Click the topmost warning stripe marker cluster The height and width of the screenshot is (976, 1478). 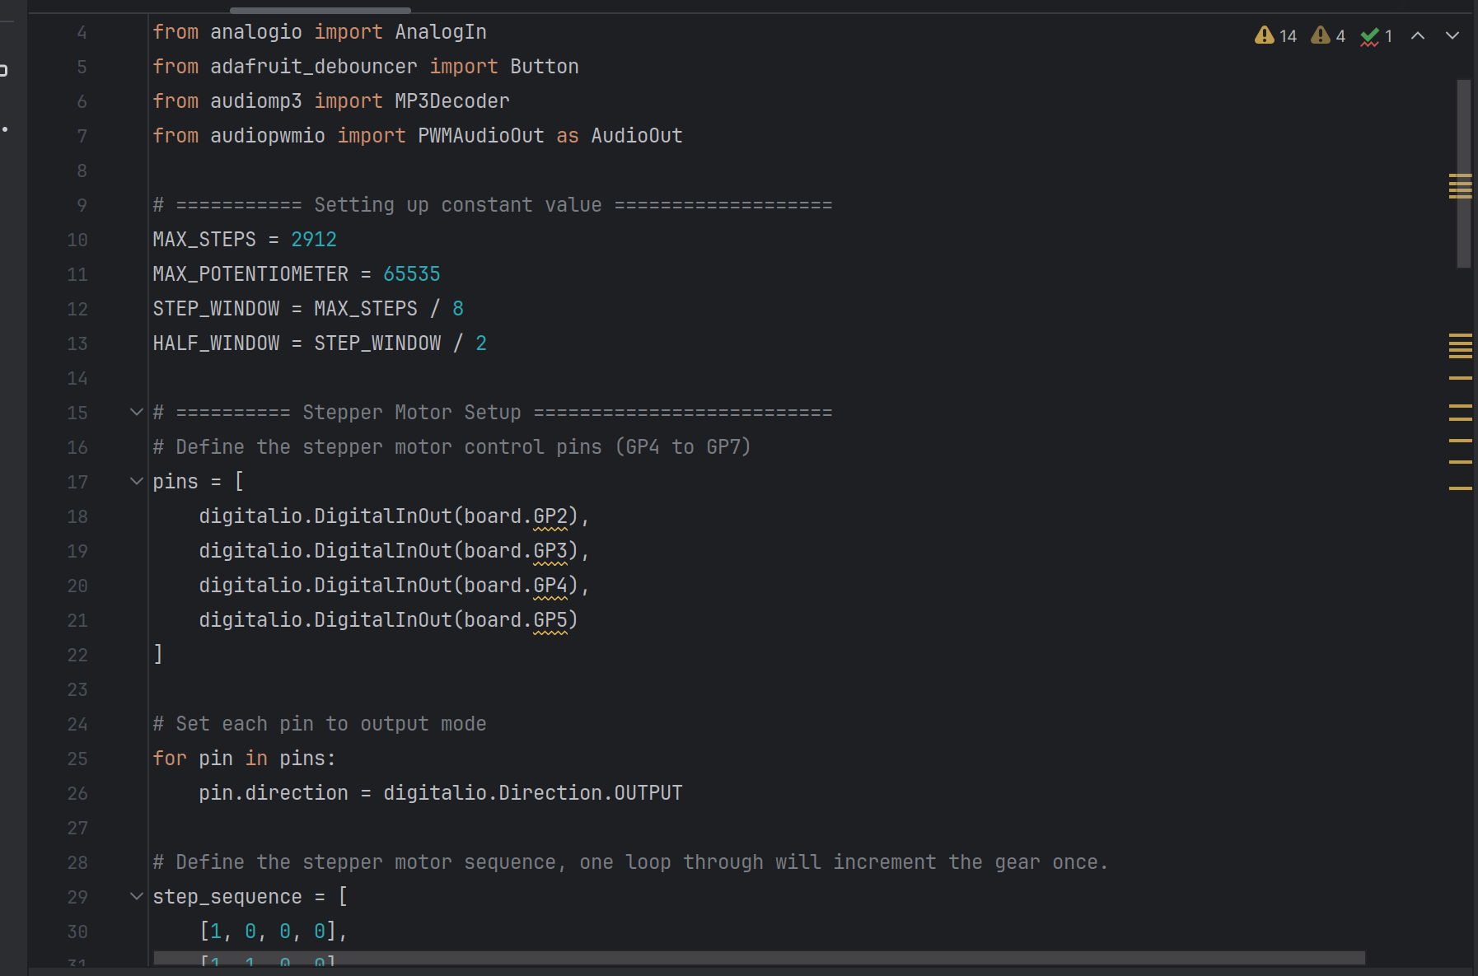pos(1460,186)
